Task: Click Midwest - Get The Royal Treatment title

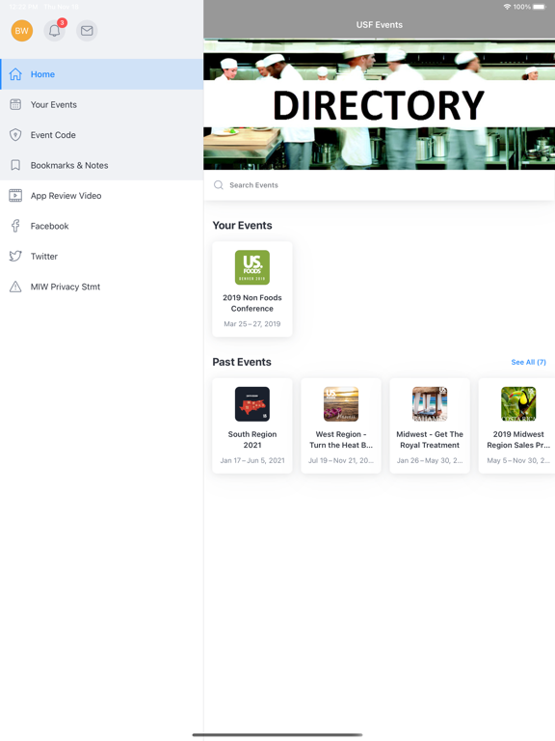Action: [x=430, y=440]
